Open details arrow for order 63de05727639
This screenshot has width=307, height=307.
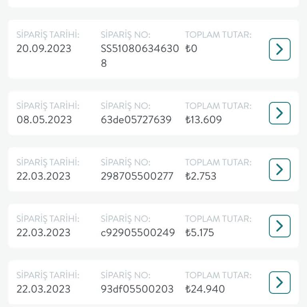279,113
